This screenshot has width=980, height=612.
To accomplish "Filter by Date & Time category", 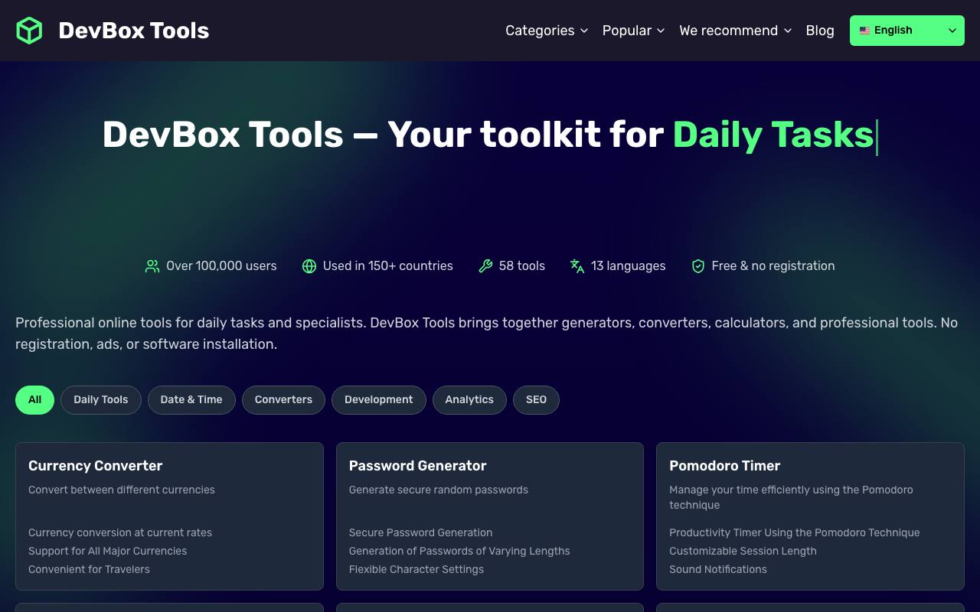I will 191,399.
